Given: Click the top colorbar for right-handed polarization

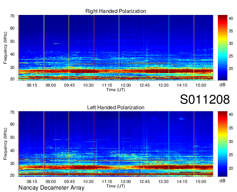Looking at the screenshot, I should point(222,48).
